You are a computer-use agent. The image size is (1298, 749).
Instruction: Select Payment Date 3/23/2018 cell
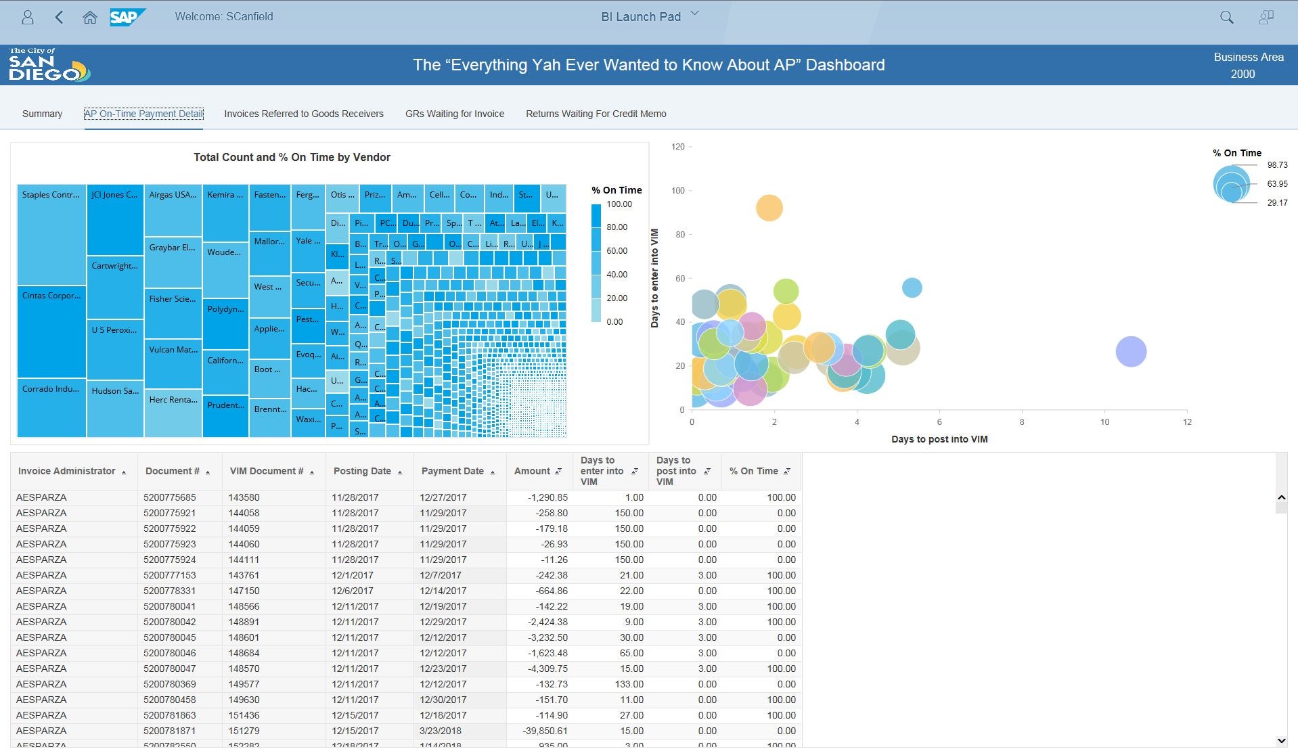tap(460, 731)
